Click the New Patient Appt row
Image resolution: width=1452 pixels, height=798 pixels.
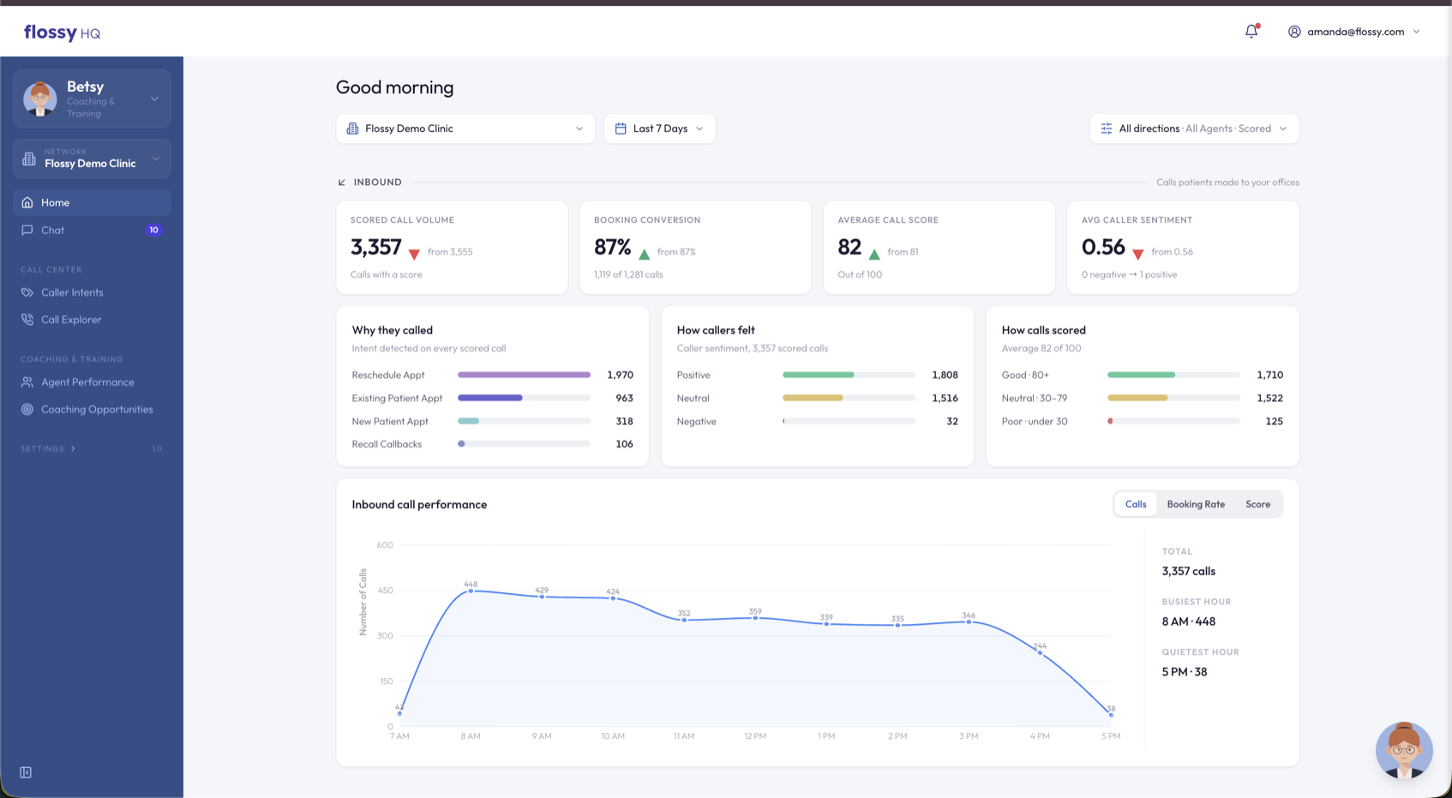click(x=492, y=421)
